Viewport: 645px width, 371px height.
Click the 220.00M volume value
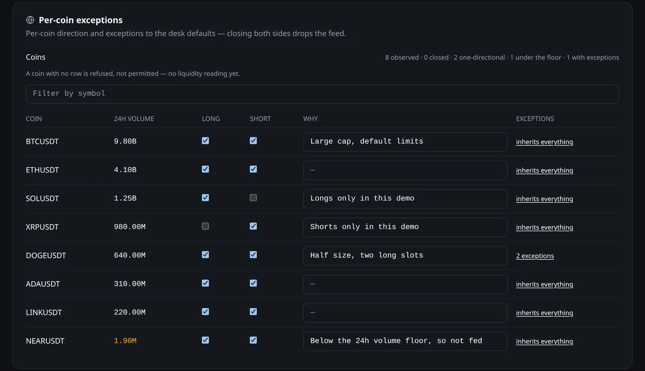click(130, 312)
